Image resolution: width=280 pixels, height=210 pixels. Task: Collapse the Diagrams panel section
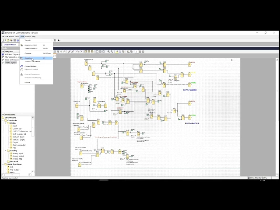pos(2,51)
